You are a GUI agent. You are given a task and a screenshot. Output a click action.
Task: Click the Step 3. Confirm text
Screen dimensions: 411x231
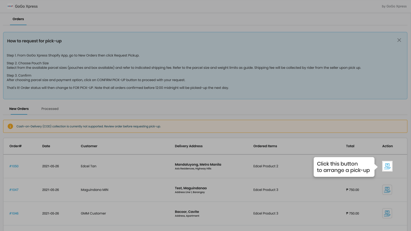(19, 75)
